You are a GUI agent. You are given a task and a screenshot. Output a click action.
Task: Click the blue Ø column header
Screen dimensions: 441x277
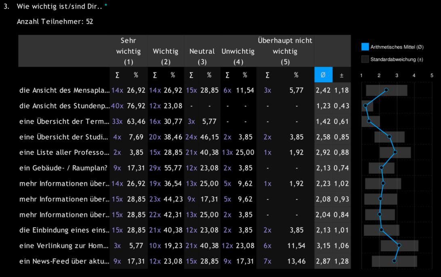click(x=323, y=75)
